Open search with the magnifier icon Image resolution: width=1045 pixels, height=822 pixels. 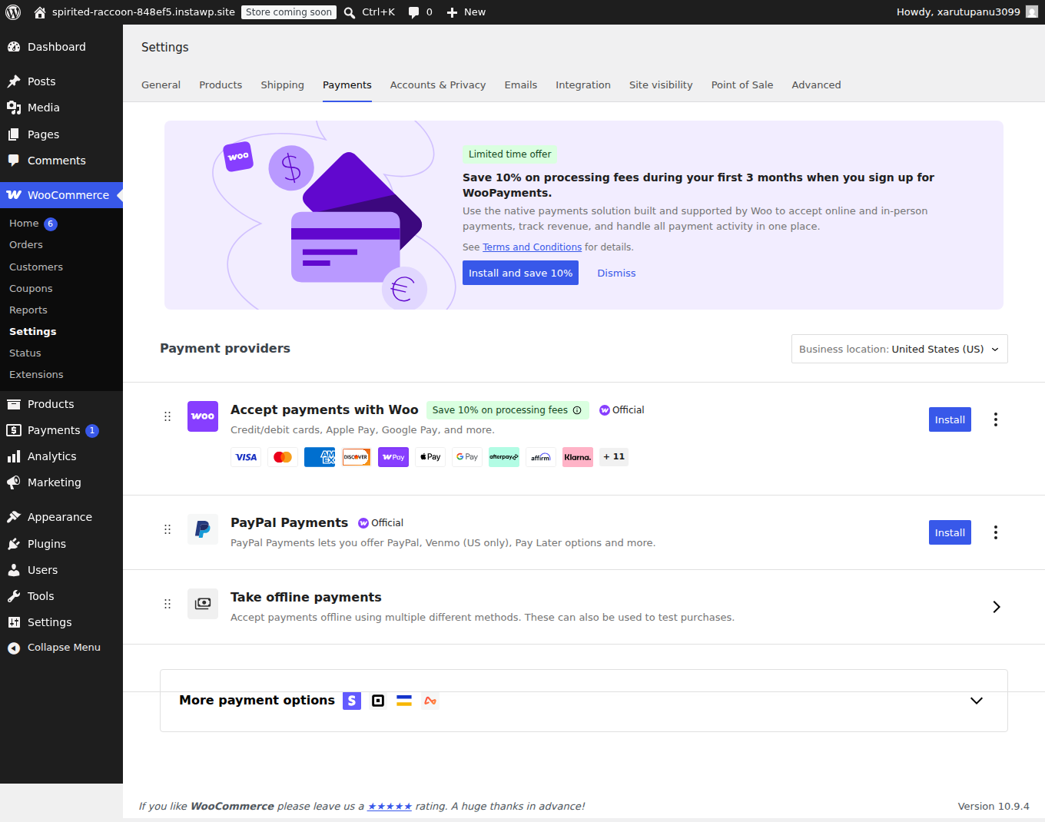click(x=350, y=12)
